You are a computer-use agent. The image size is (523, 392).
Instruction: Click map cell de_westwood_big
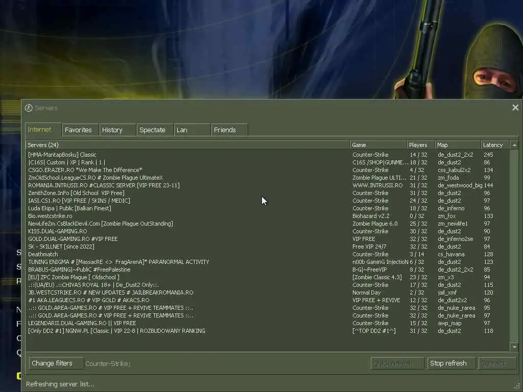[x=460, y=185]
